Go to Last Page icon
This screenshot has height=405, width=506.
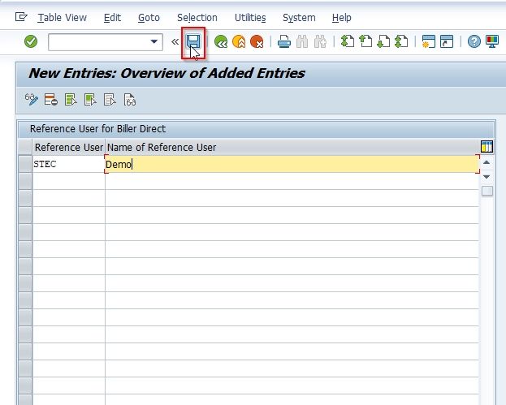[401, 41]
